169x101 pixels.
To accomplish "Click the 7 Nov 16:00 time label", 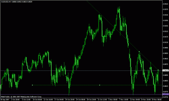I will coord(124,100).
